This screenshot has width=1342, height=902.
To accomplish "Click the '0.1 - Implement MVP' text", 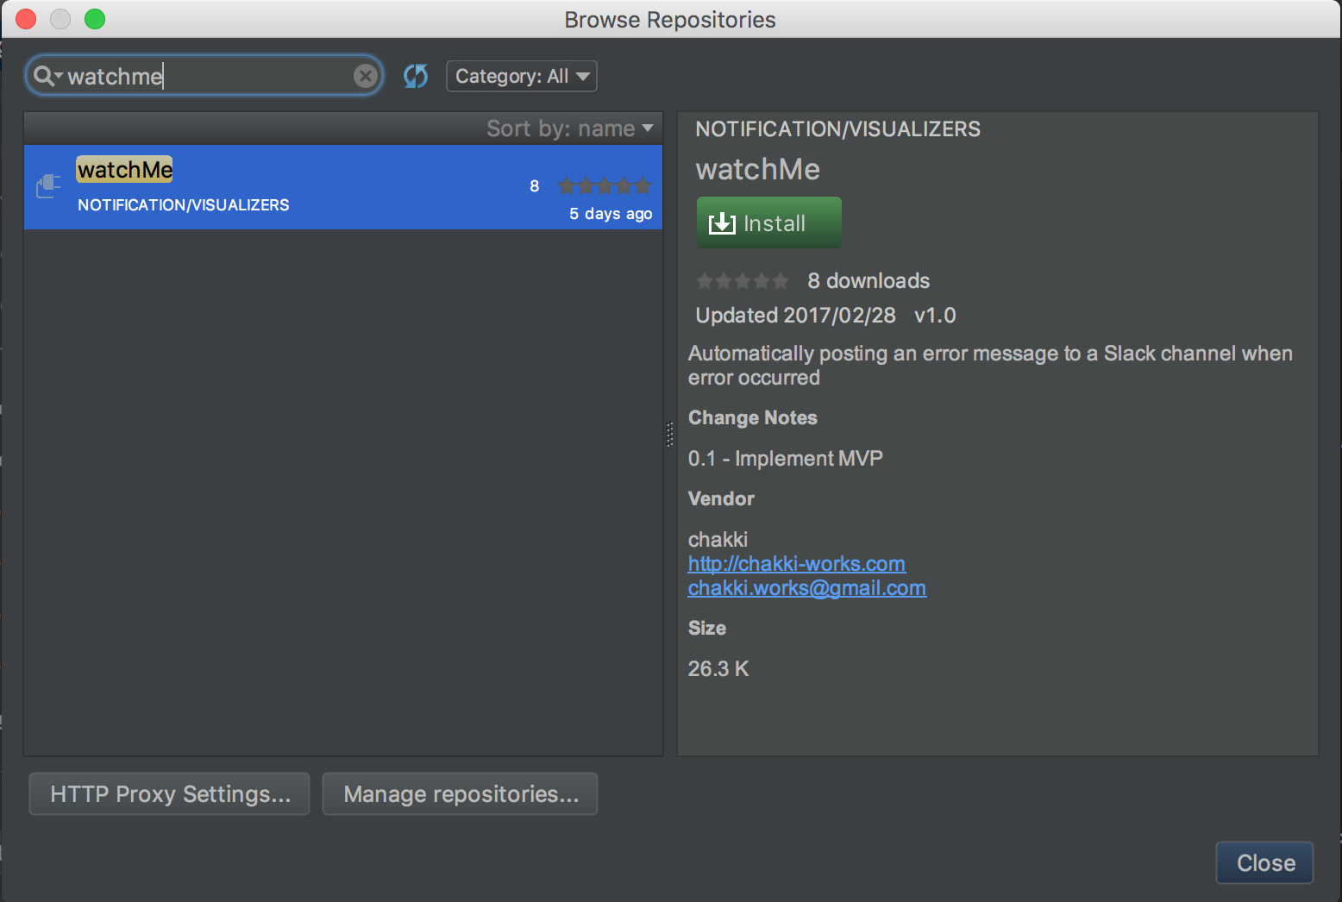I will tap(786, 459).
